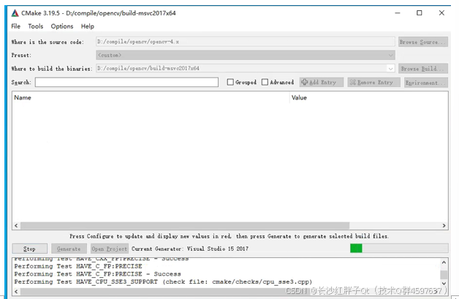The width and height of the screenshot is (459, 299).
Task: Click the Browse Source button
Action: tap(422, 42)
